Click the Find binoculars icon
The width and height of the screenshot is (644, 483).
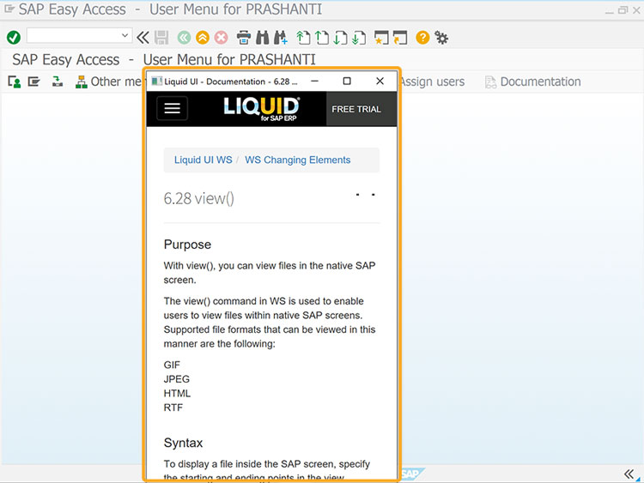(x=263, y=38)
